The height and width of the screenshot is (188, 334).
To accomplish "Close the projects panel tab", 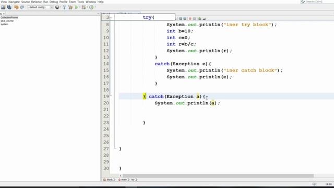I will point(4,14).
